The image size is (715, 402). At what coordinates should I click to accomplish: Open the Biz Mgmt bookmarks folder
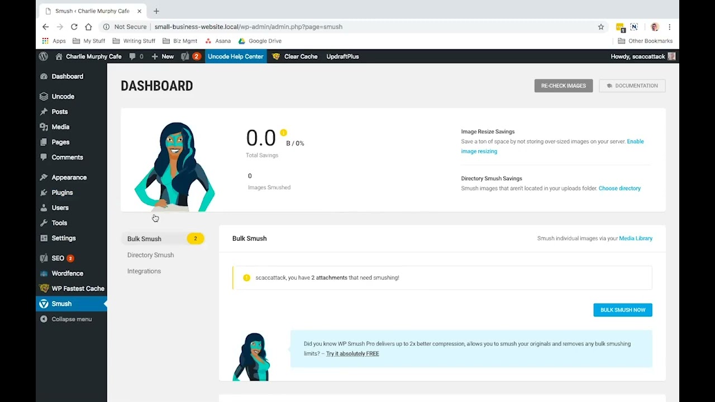click(181, 41)
